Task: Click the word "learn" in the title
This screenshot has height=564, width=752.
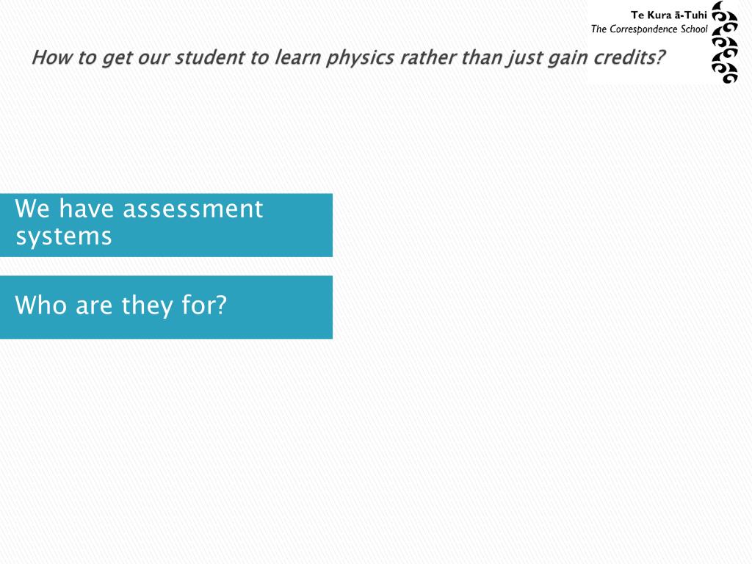Action: [x=297, y=57]
